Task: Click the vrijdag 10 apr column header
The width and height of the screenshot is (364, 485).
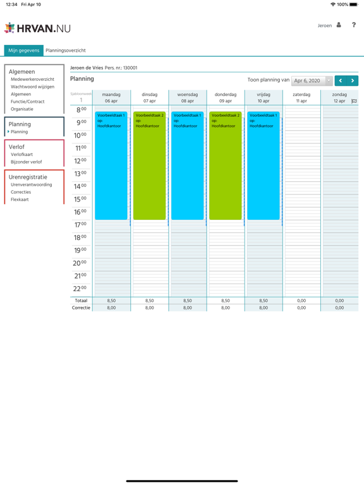Action: click(x=264, y=97)
